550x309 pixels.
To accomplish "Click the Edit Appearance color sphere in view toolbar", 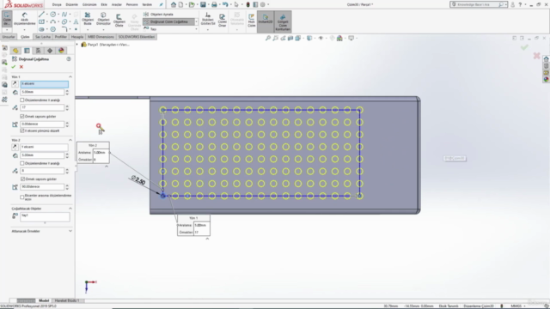I will tap(339, 38).
